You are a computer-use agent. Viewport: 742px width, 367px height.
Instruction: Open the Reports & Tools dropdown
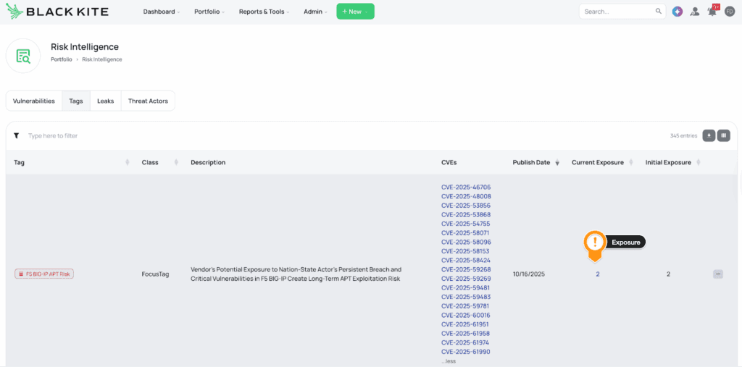(x=264, y=12)
